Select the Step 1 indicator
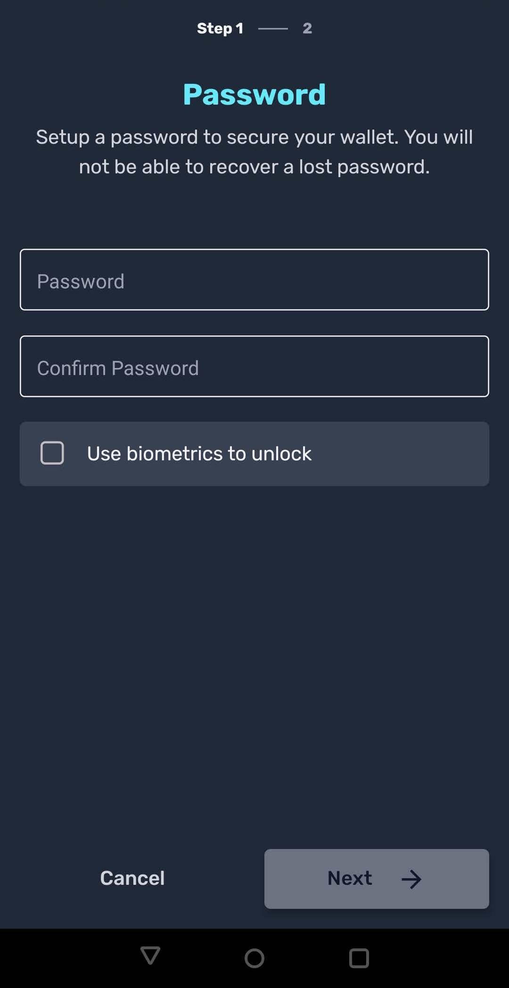Screen dimensions: 509x988 [x=220, y=28]
